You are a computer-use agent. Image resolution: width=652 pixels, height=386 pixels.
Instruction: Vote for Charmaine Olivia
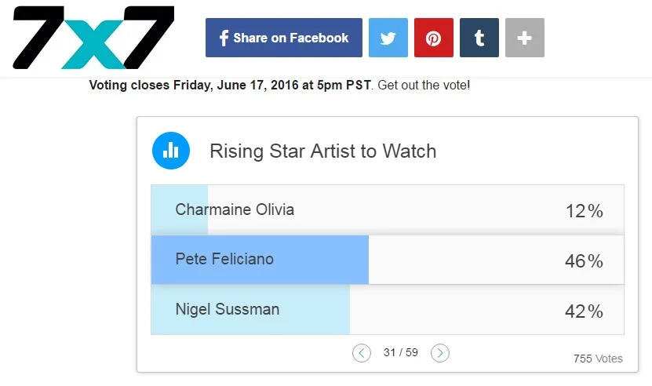tap(235, 209)
